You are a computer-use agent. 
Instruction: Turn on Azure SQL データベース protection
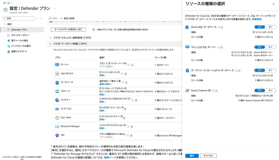pos(270,27)
